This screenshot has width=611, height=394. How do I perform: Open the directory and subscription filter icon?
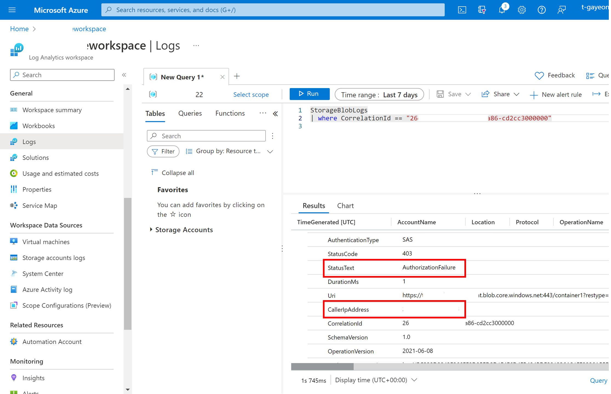482,10
